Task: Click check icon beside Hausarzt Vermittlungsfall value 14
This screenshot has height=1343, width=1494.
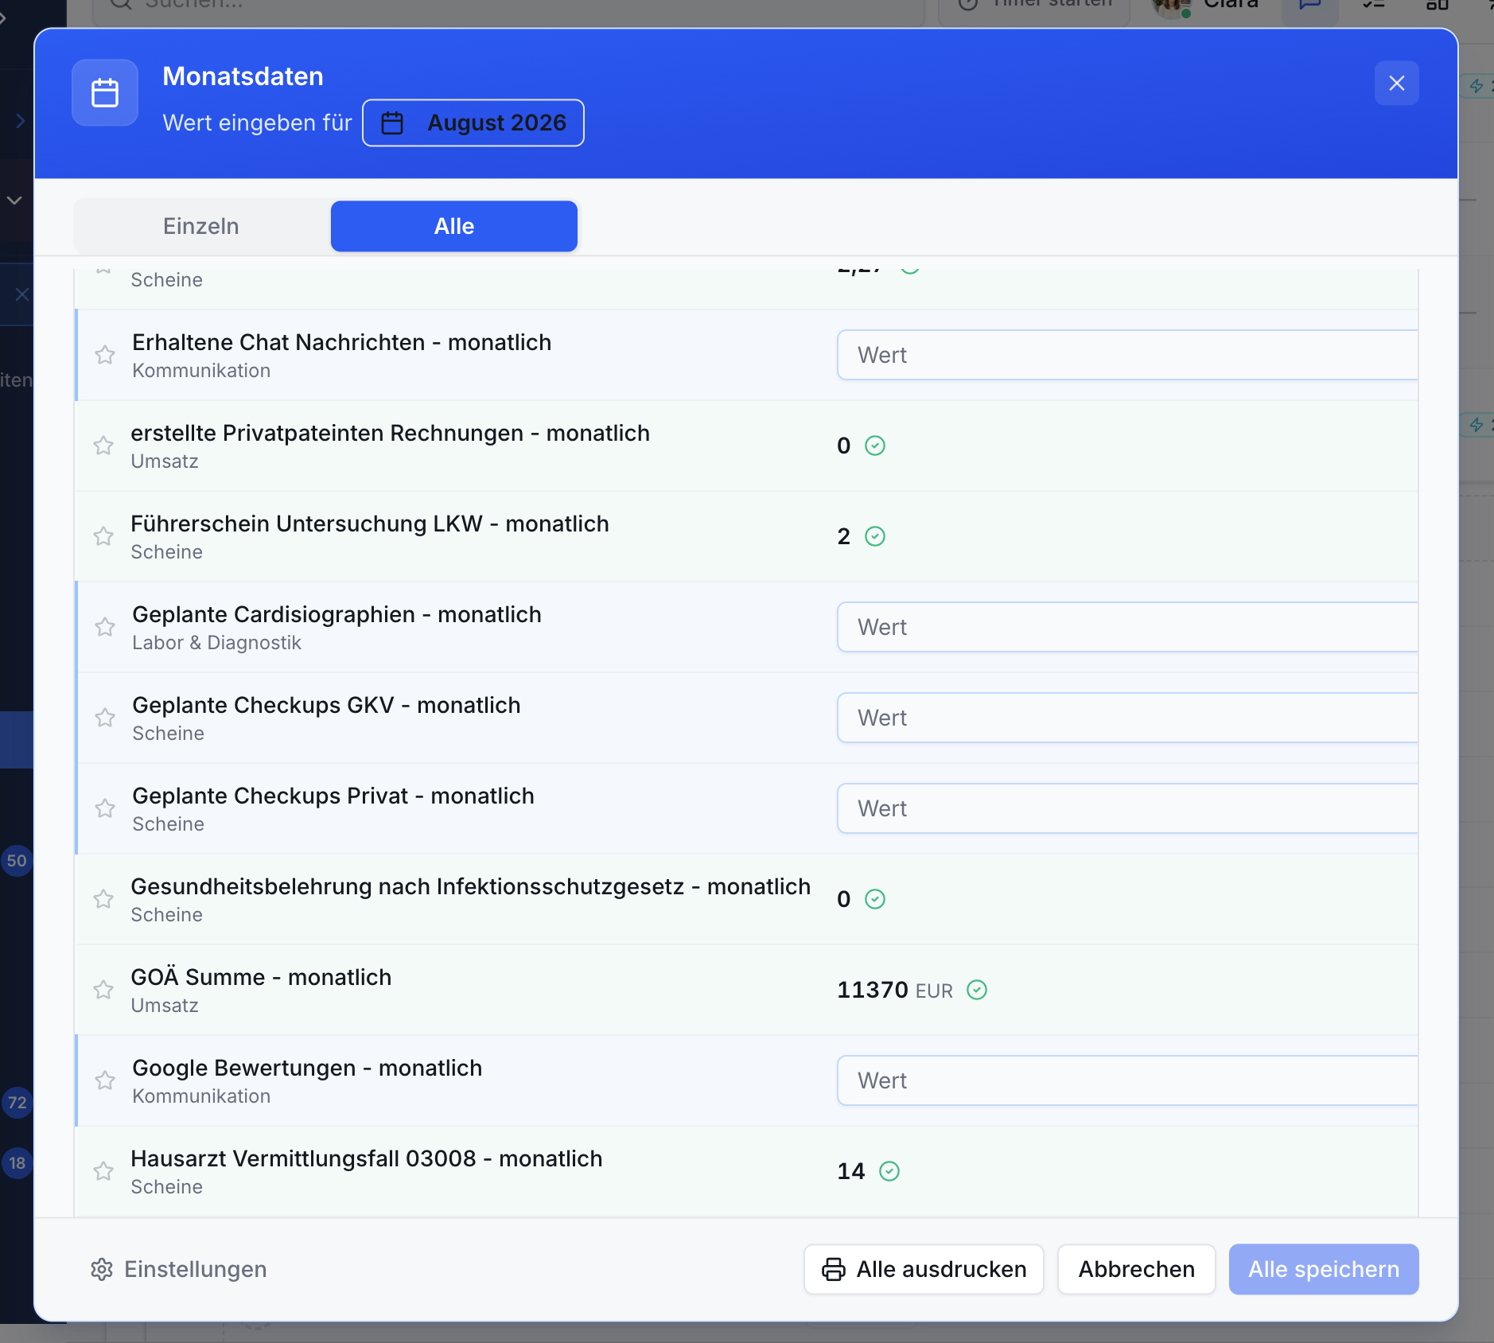Action: (x=889, y=1171)
